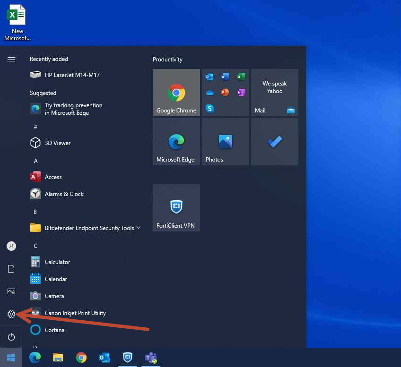Open File Explorer from the taskbar
This screenshot has height=367, width=401.
(58, 358)
